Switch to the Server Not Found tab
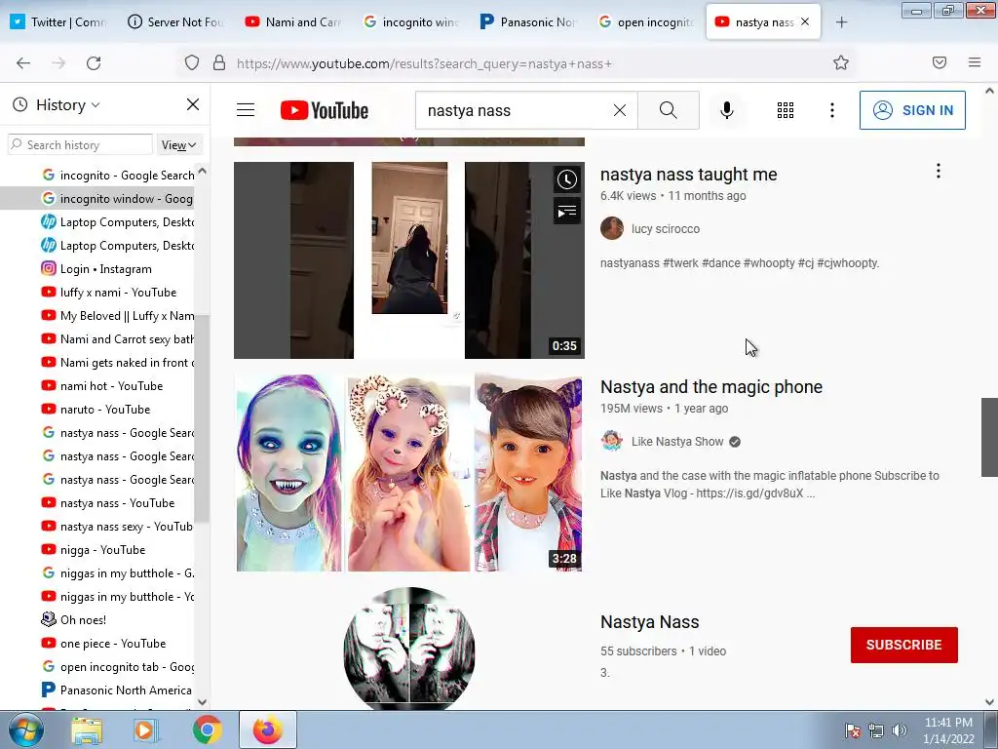 click(x=176, y=22)
